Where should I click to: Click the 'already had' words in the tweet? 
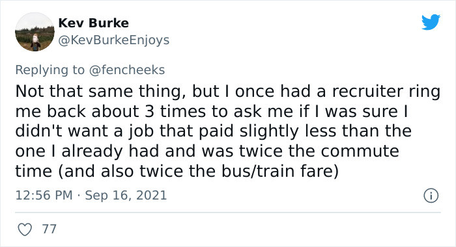click(x=110, y=151)
